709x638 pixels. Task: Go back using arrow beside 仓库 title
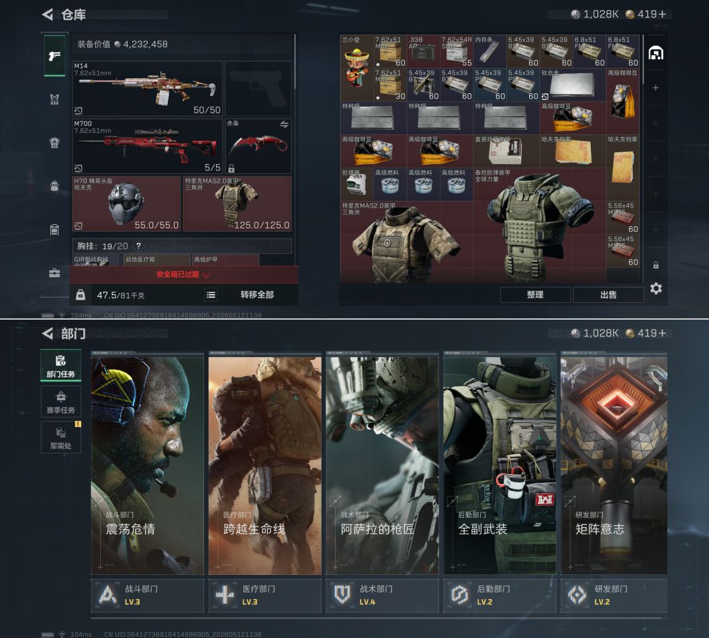[x=48, y=15]
